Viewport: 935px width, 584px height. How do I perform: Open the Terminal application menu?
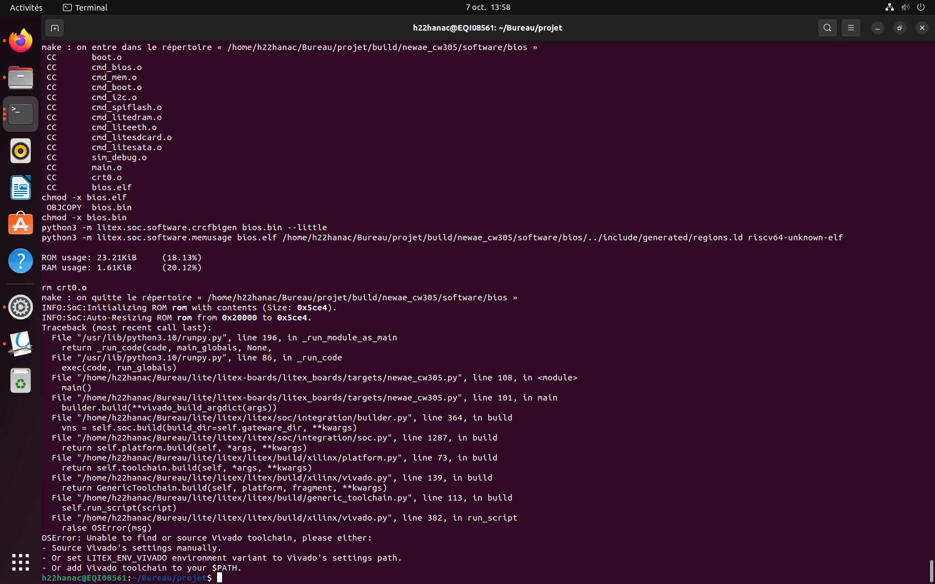pos(84,7)
